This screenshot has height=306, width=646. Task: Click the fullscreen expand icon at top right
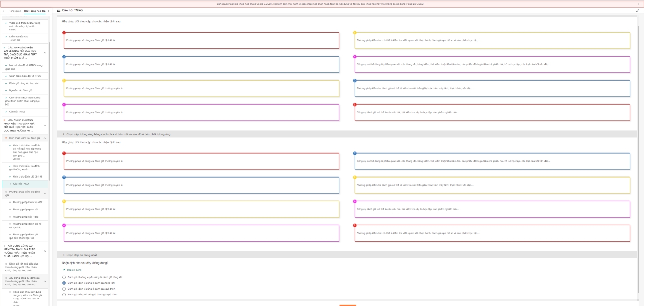(637, 11)
